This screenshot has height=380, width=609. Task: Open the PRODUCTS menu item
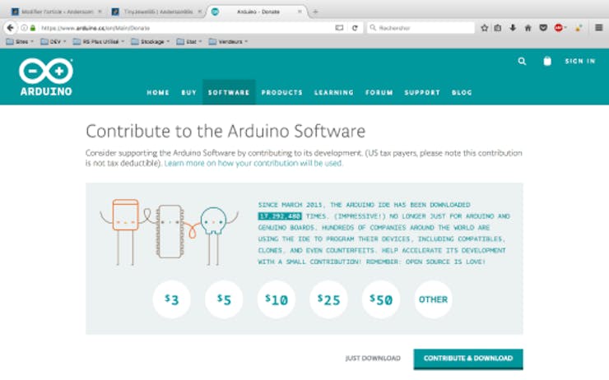tap(281, 92)
